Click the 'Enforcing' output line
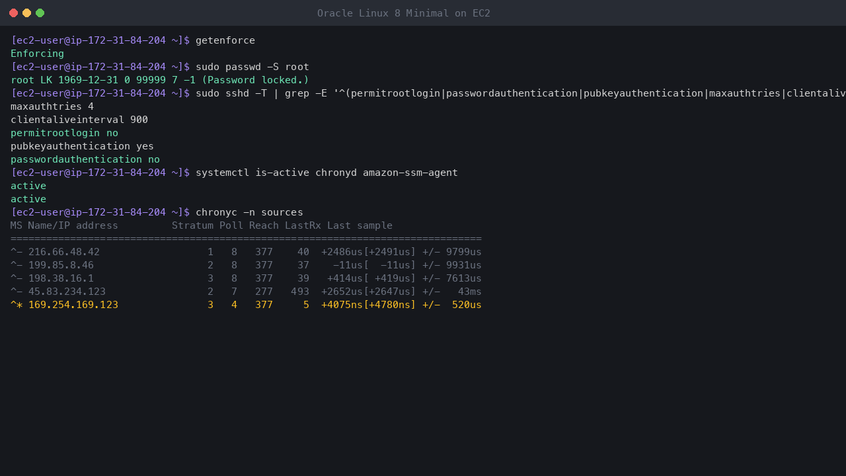846x476 pixels. (38, 54)
